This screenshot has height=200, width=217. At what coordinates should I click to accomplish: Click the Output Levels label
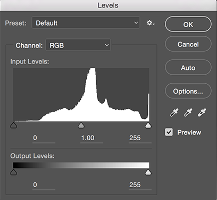pyautogui.click(x=32, y=156)
